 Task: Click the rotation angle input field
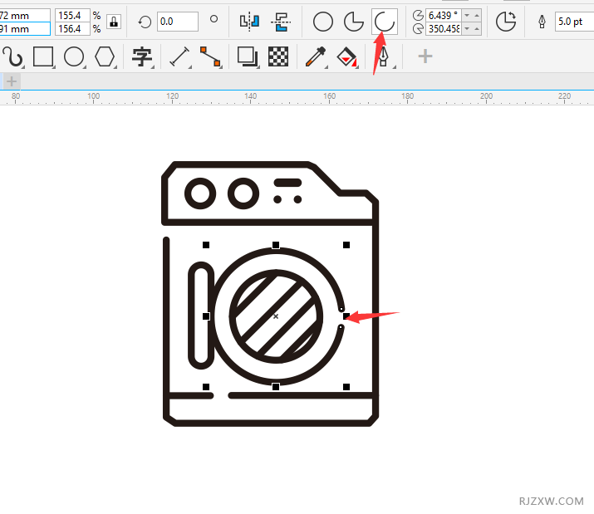pyautogui.click(x=177, y=22)
